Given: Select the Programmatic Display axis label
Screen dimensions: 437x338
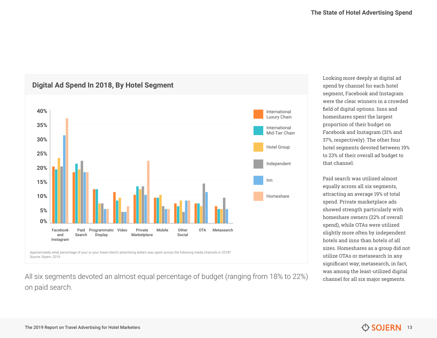Looking at the screenshot, I should coord(101,233).
